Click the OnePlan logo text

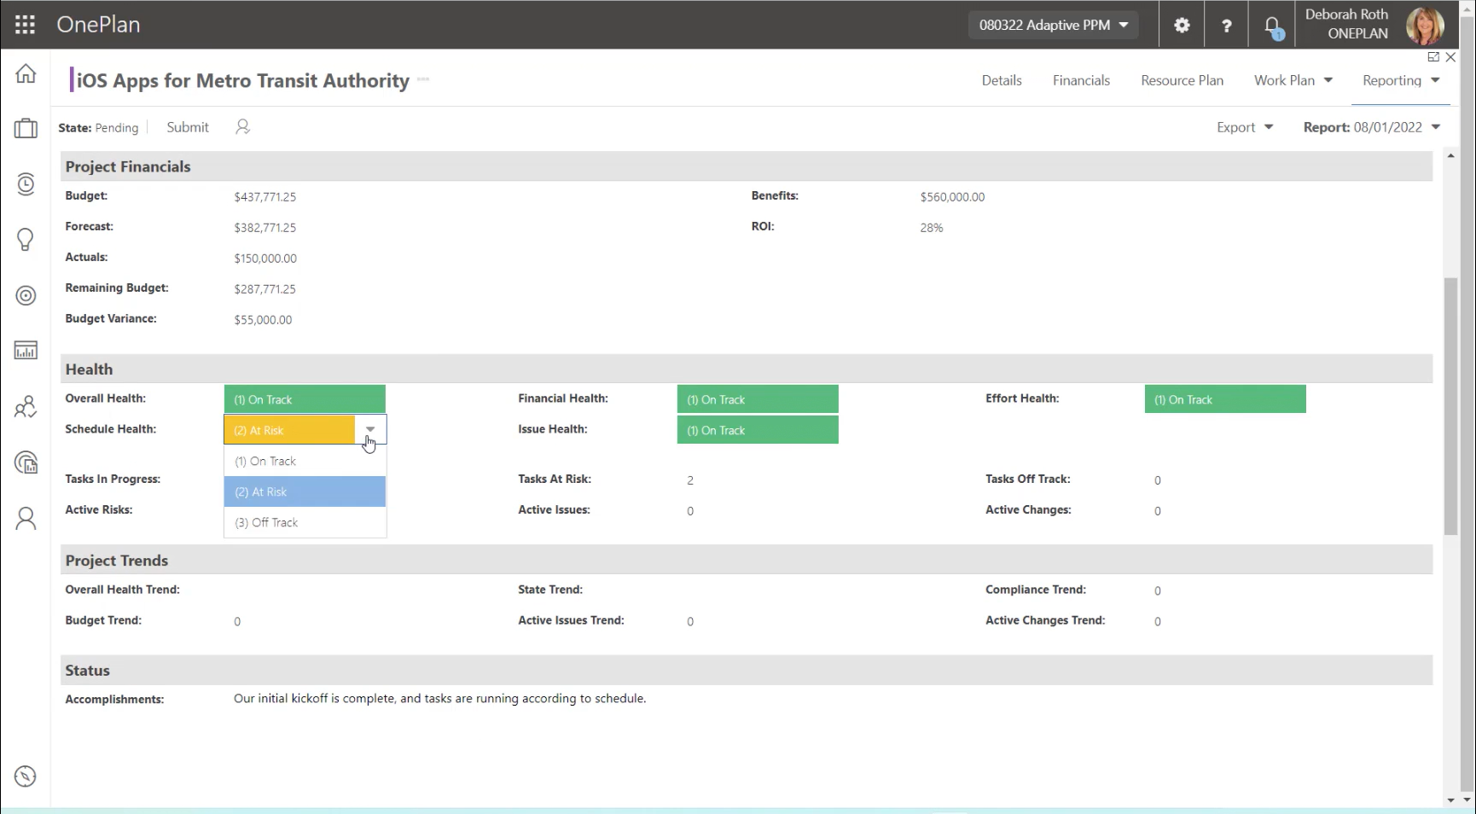point(98,25)
